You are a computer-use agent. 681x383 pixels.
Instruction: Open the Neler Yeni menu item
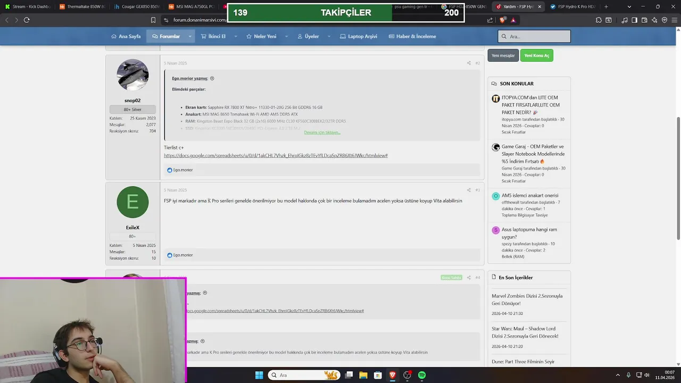tap(261, 36)
